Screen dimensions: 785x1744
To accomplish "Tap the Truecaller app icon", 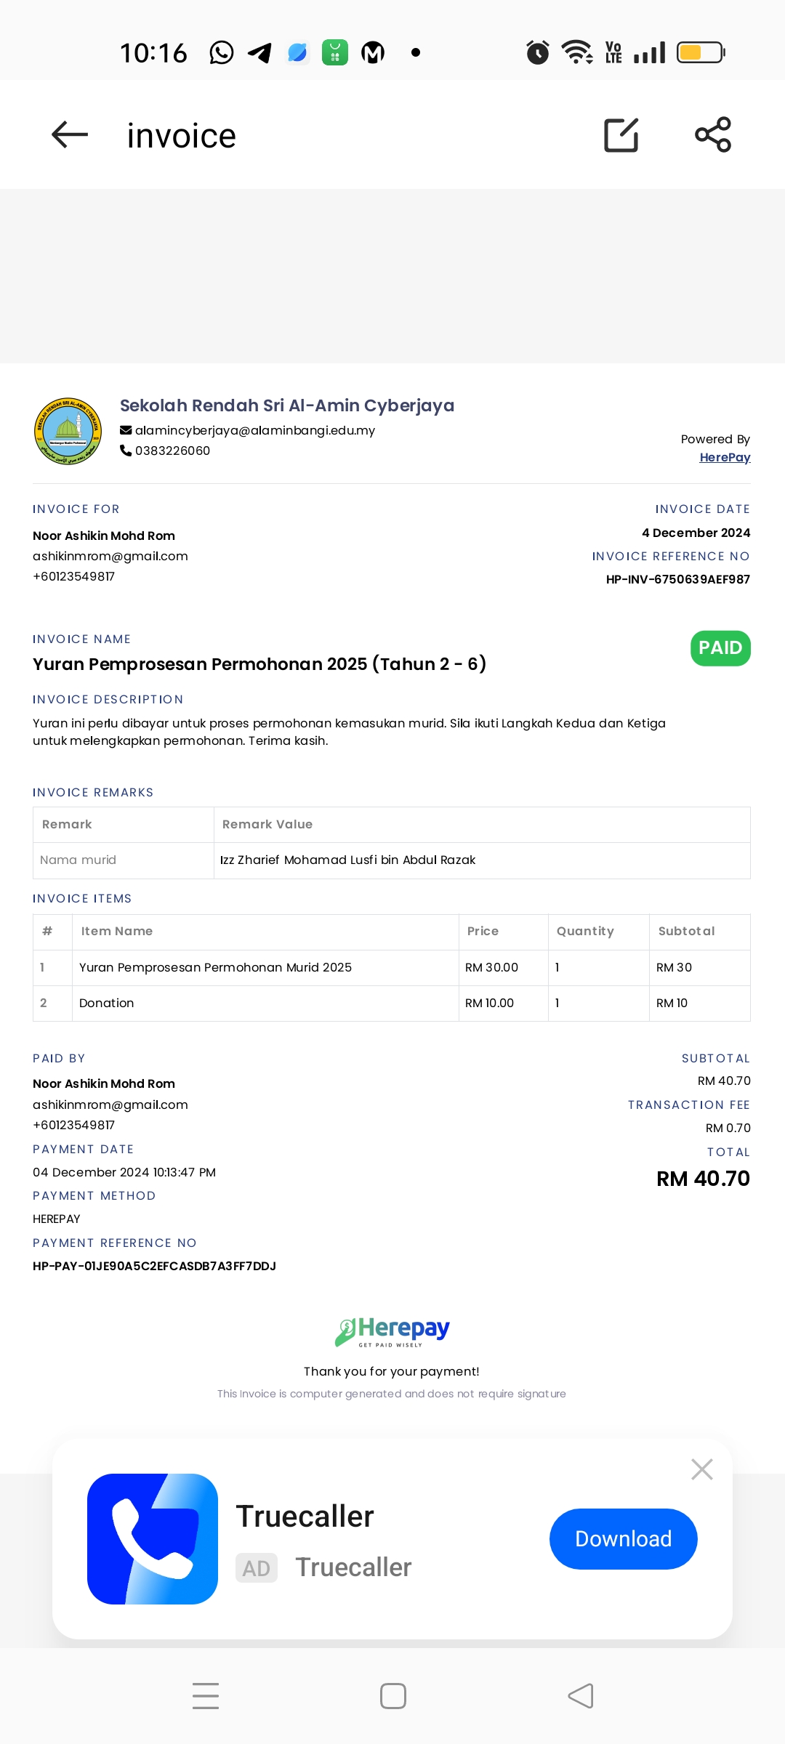I will [x=153, y=1539].
